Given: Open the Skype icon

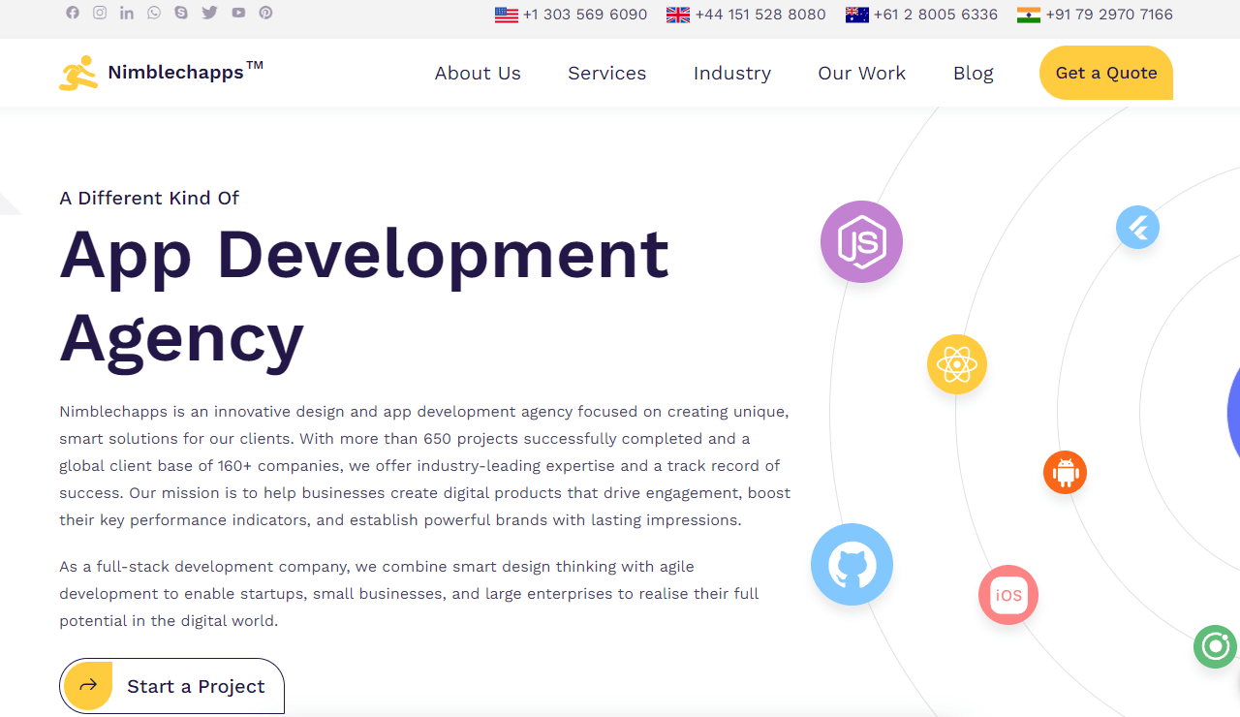Looking at the screenshot, I should [181, 13].
